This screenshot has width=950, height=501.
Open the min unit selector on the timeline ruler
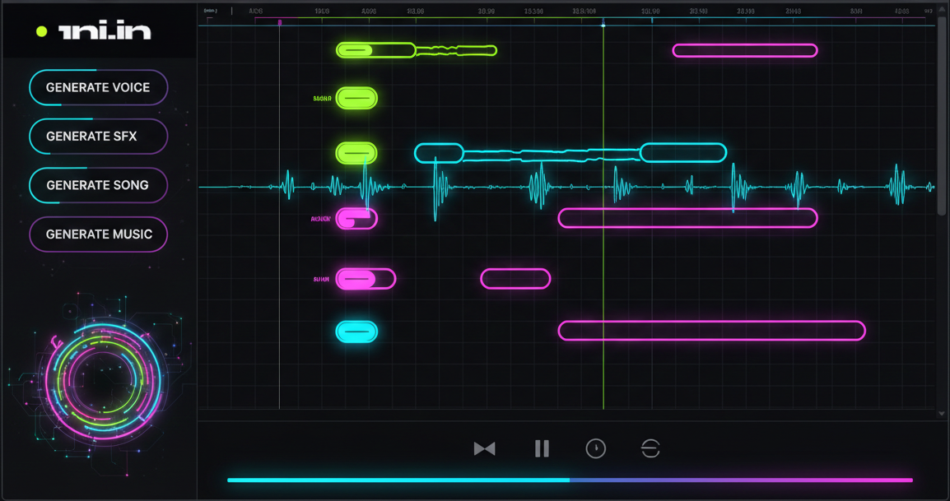[210, 10]
